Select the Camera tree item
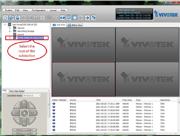This screenshot has height=136, width=180. point(21,28)
